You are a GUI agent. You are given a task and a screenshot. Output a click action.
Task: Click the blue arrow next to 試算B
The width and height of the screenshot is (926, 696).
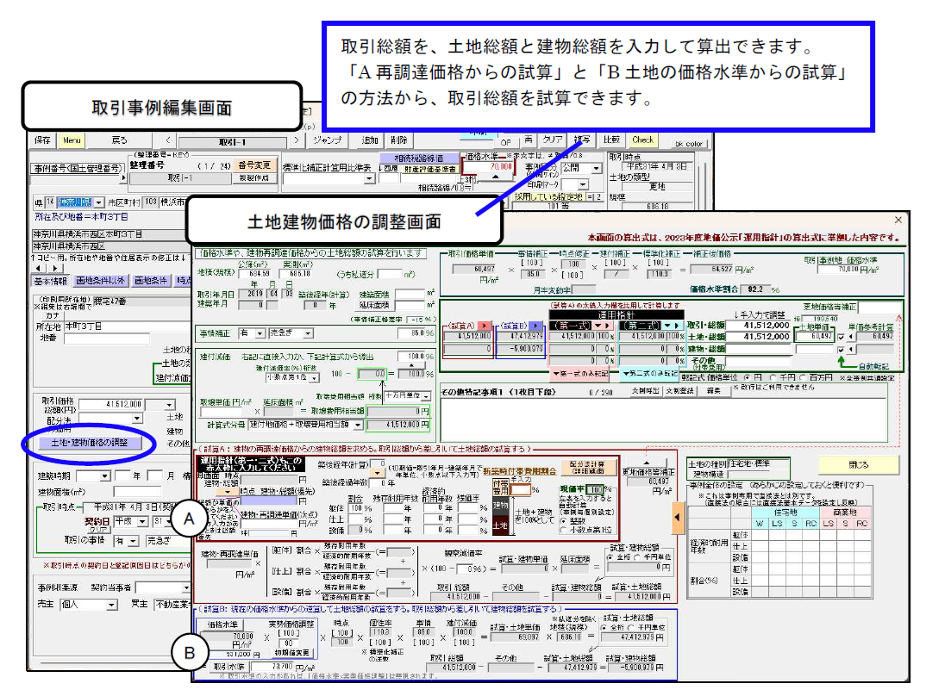click(536, 326)
